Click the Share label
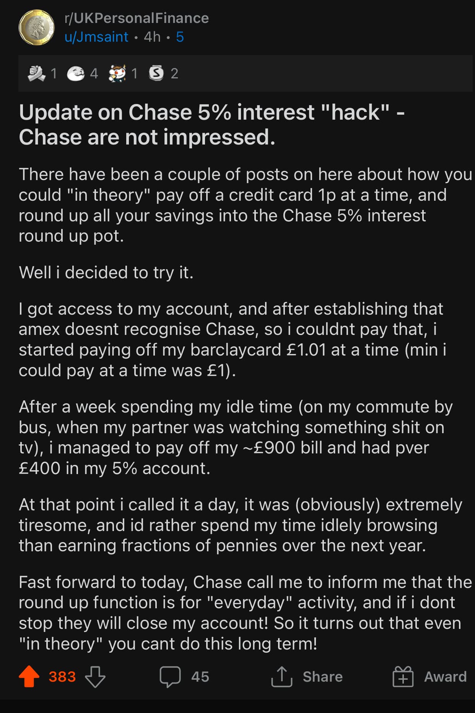 pos(323,677)
